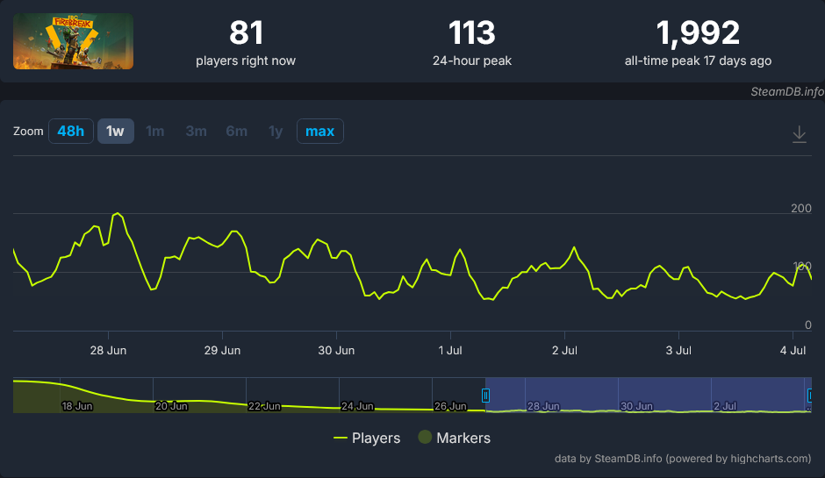
Task: Click the 30 Jun x-axis label
Action: point(336,350)
